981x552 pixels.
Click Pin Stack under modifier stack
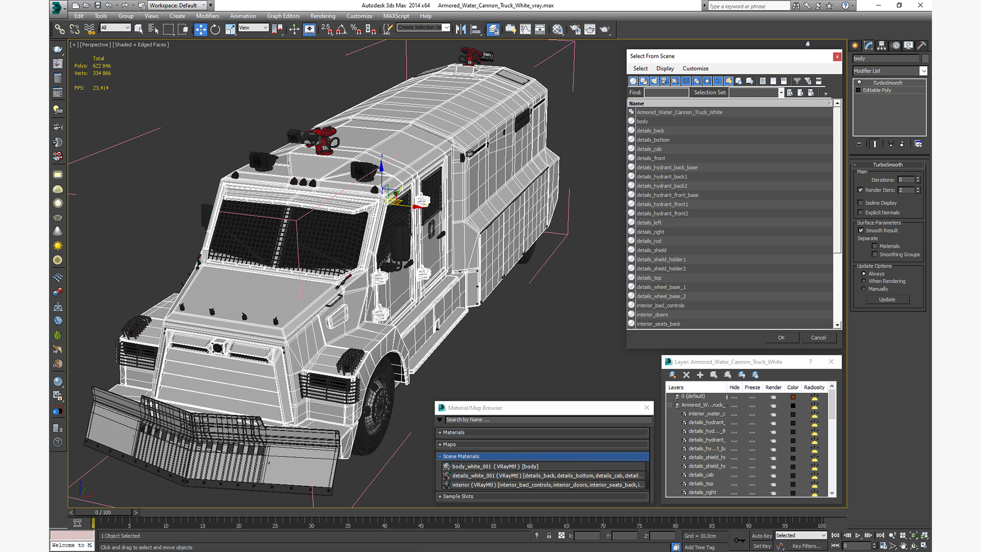[859, 144]
